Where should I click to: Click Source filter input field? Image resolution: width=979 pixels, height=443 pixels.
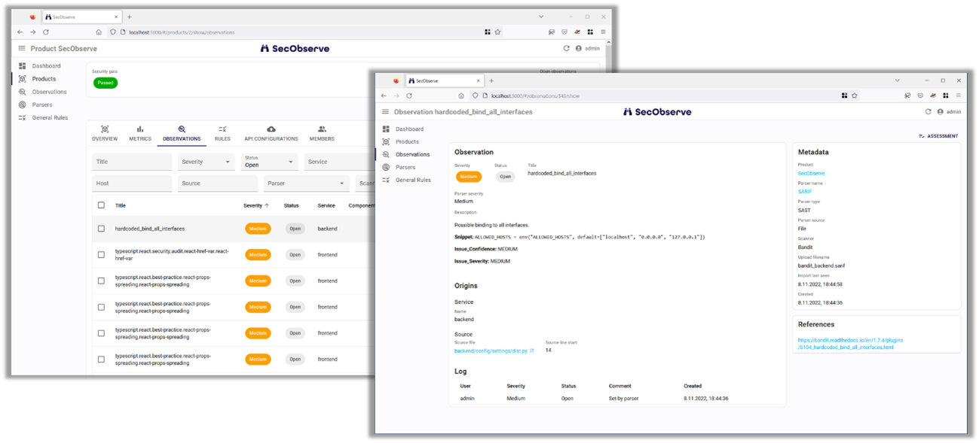click(x=218, y=184)
